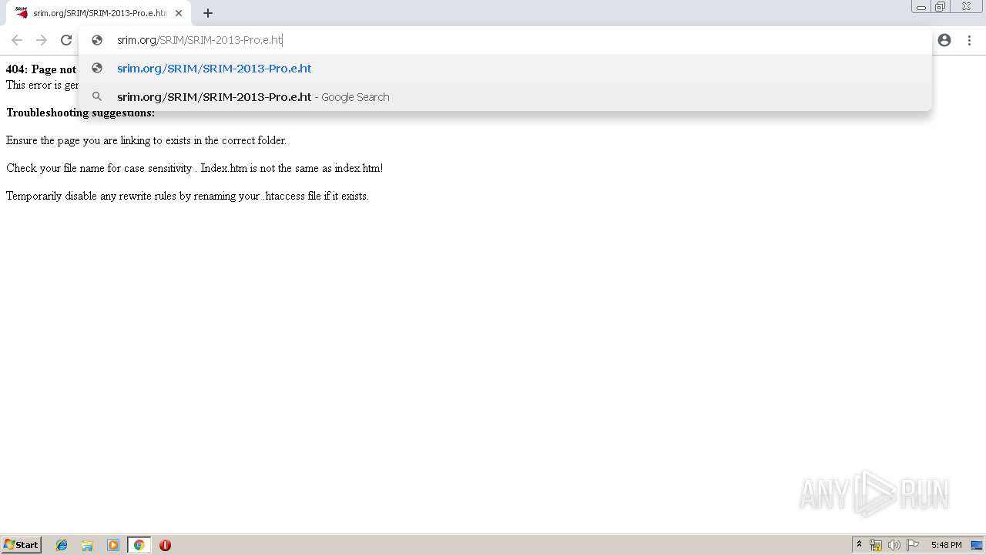
Task: Open the Chrome three-dot menu
Action: (x=970, y=40)
